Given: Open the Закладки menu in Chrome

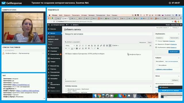Looking at the screenshot, I should [x=91, y=15].
